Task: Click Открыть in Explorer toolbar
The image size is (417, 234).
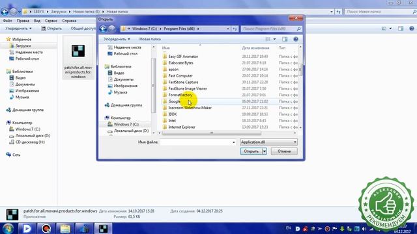Action: [51, 29]
